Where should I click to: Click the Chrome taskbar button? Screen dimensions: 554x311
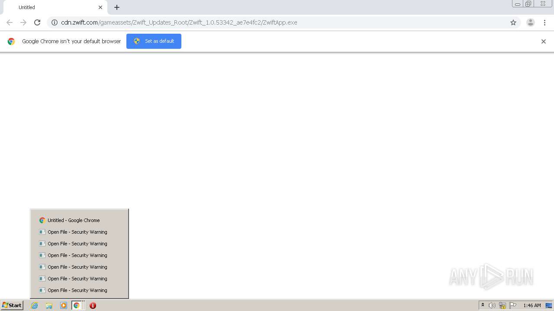click(x=78, y=305)
